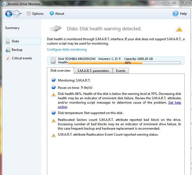Image resolution: width=192 pixels, height=175 pixels.
Task: Click the yellow warning triangle in header
Action: tap(179, 29)
